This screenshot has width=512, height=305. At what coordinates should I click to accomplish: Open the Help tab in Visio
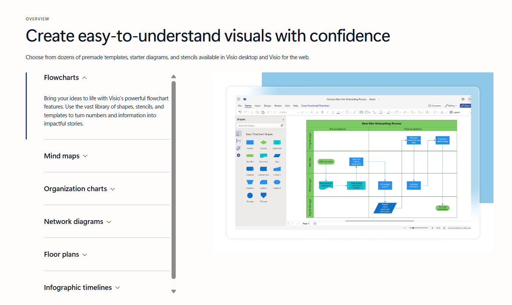click(x=295, y=106)
